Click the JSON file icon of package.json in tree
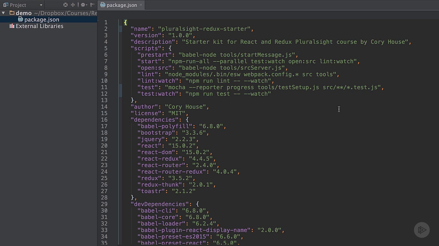Screen dimensions: 439x246 point(21,19)
